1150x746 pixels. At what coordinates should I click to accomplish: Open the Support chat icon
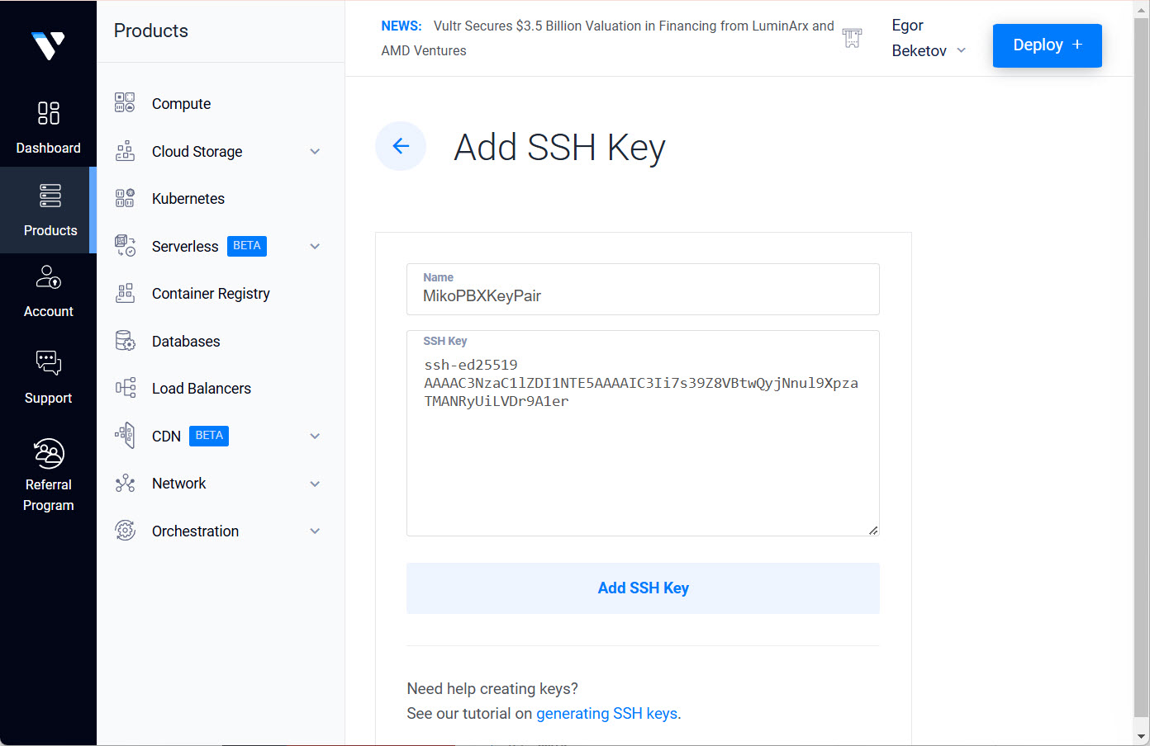click(49, 363)
